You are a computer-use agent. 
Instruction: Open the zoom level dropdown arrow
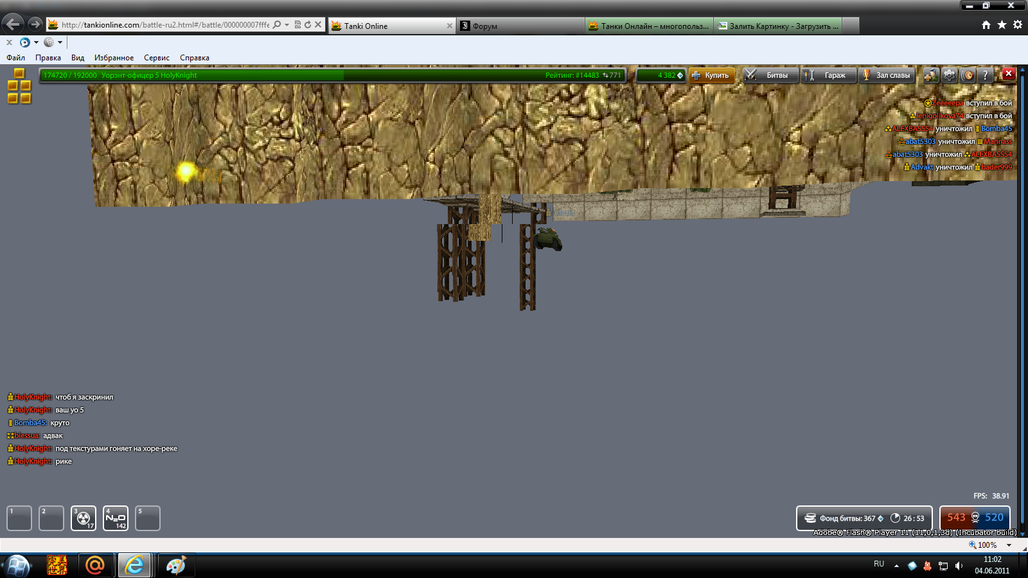[1009, 545]
